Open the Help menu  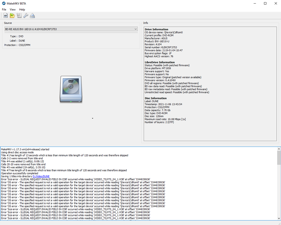[22, 10]
